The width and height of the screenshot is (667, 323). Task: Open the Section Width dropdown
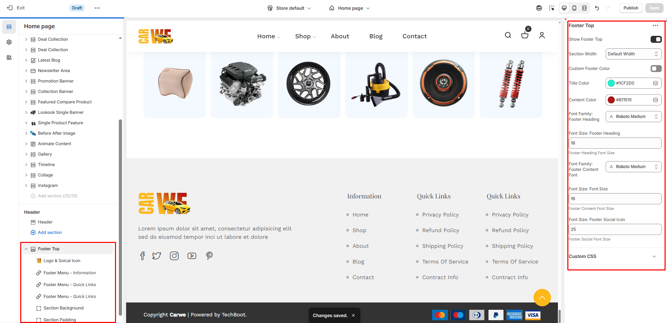(x=633, y=54)
